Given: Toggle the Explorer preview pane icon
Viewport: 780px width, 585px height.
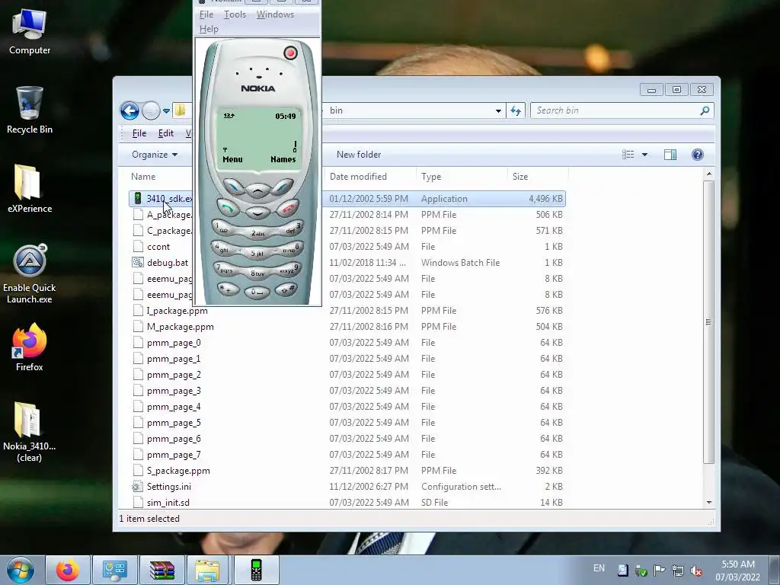Looking at the screenshot, I should pos(670,155).
